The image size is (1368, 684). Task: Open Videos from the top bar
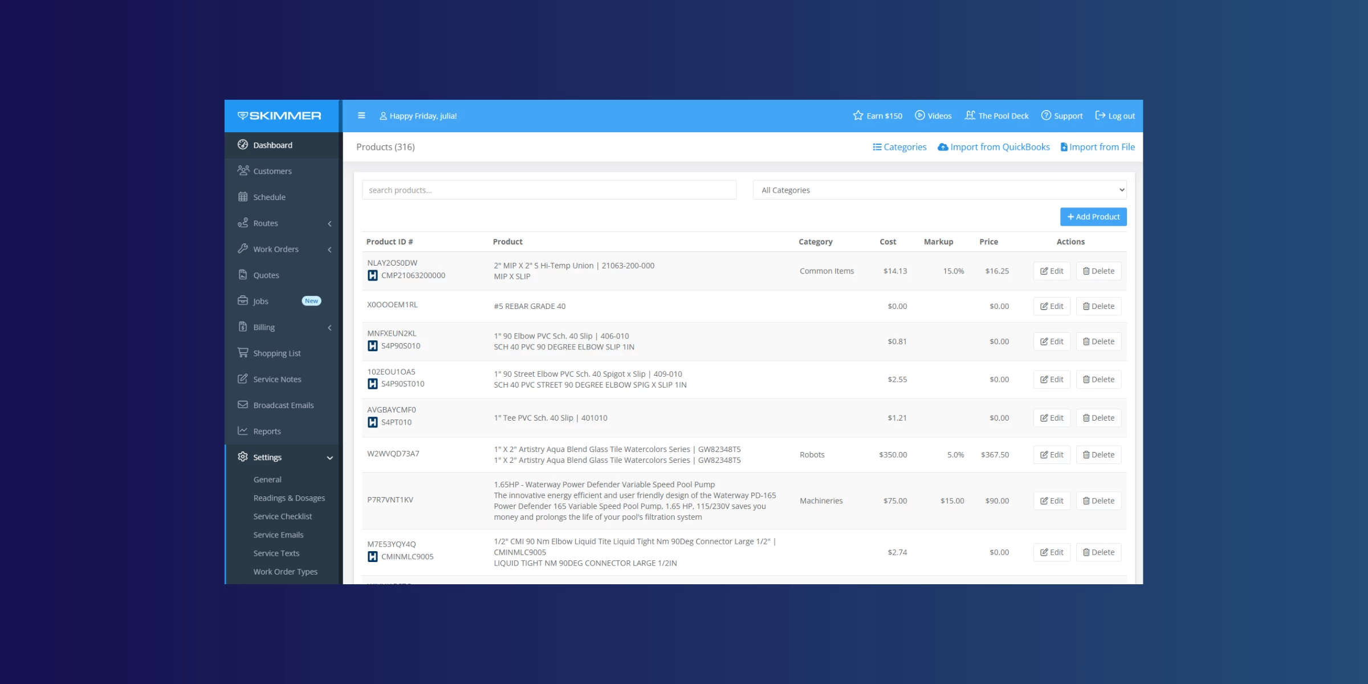pyautogui.click(x=933, y=116)
